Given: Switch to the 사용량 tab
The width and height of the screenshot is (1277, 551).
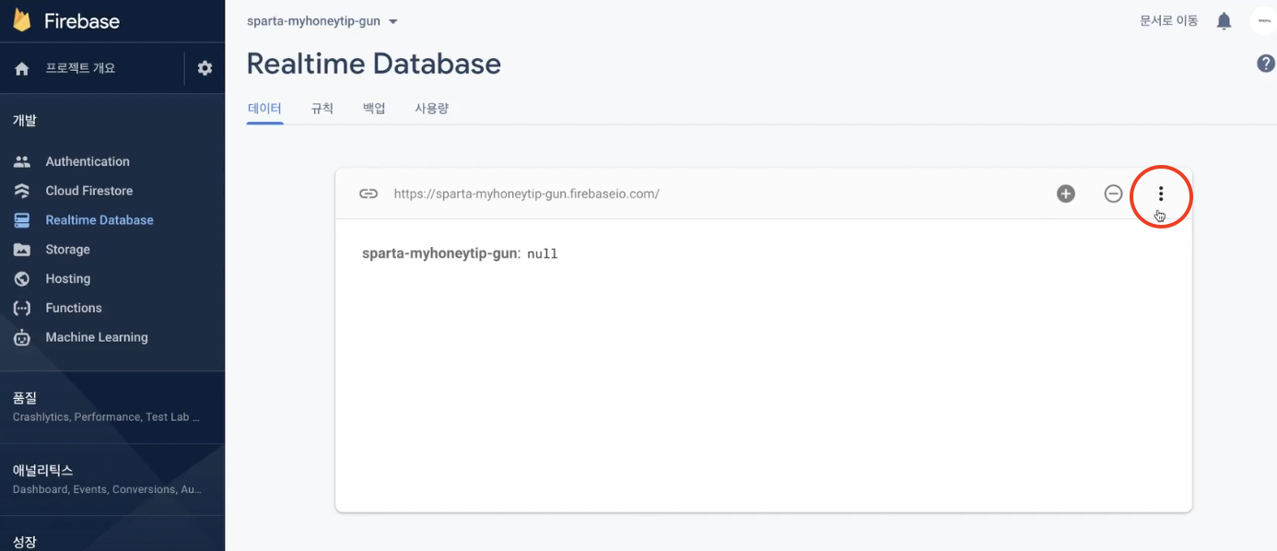Looking at the screenshot, I should pos(431,109).
